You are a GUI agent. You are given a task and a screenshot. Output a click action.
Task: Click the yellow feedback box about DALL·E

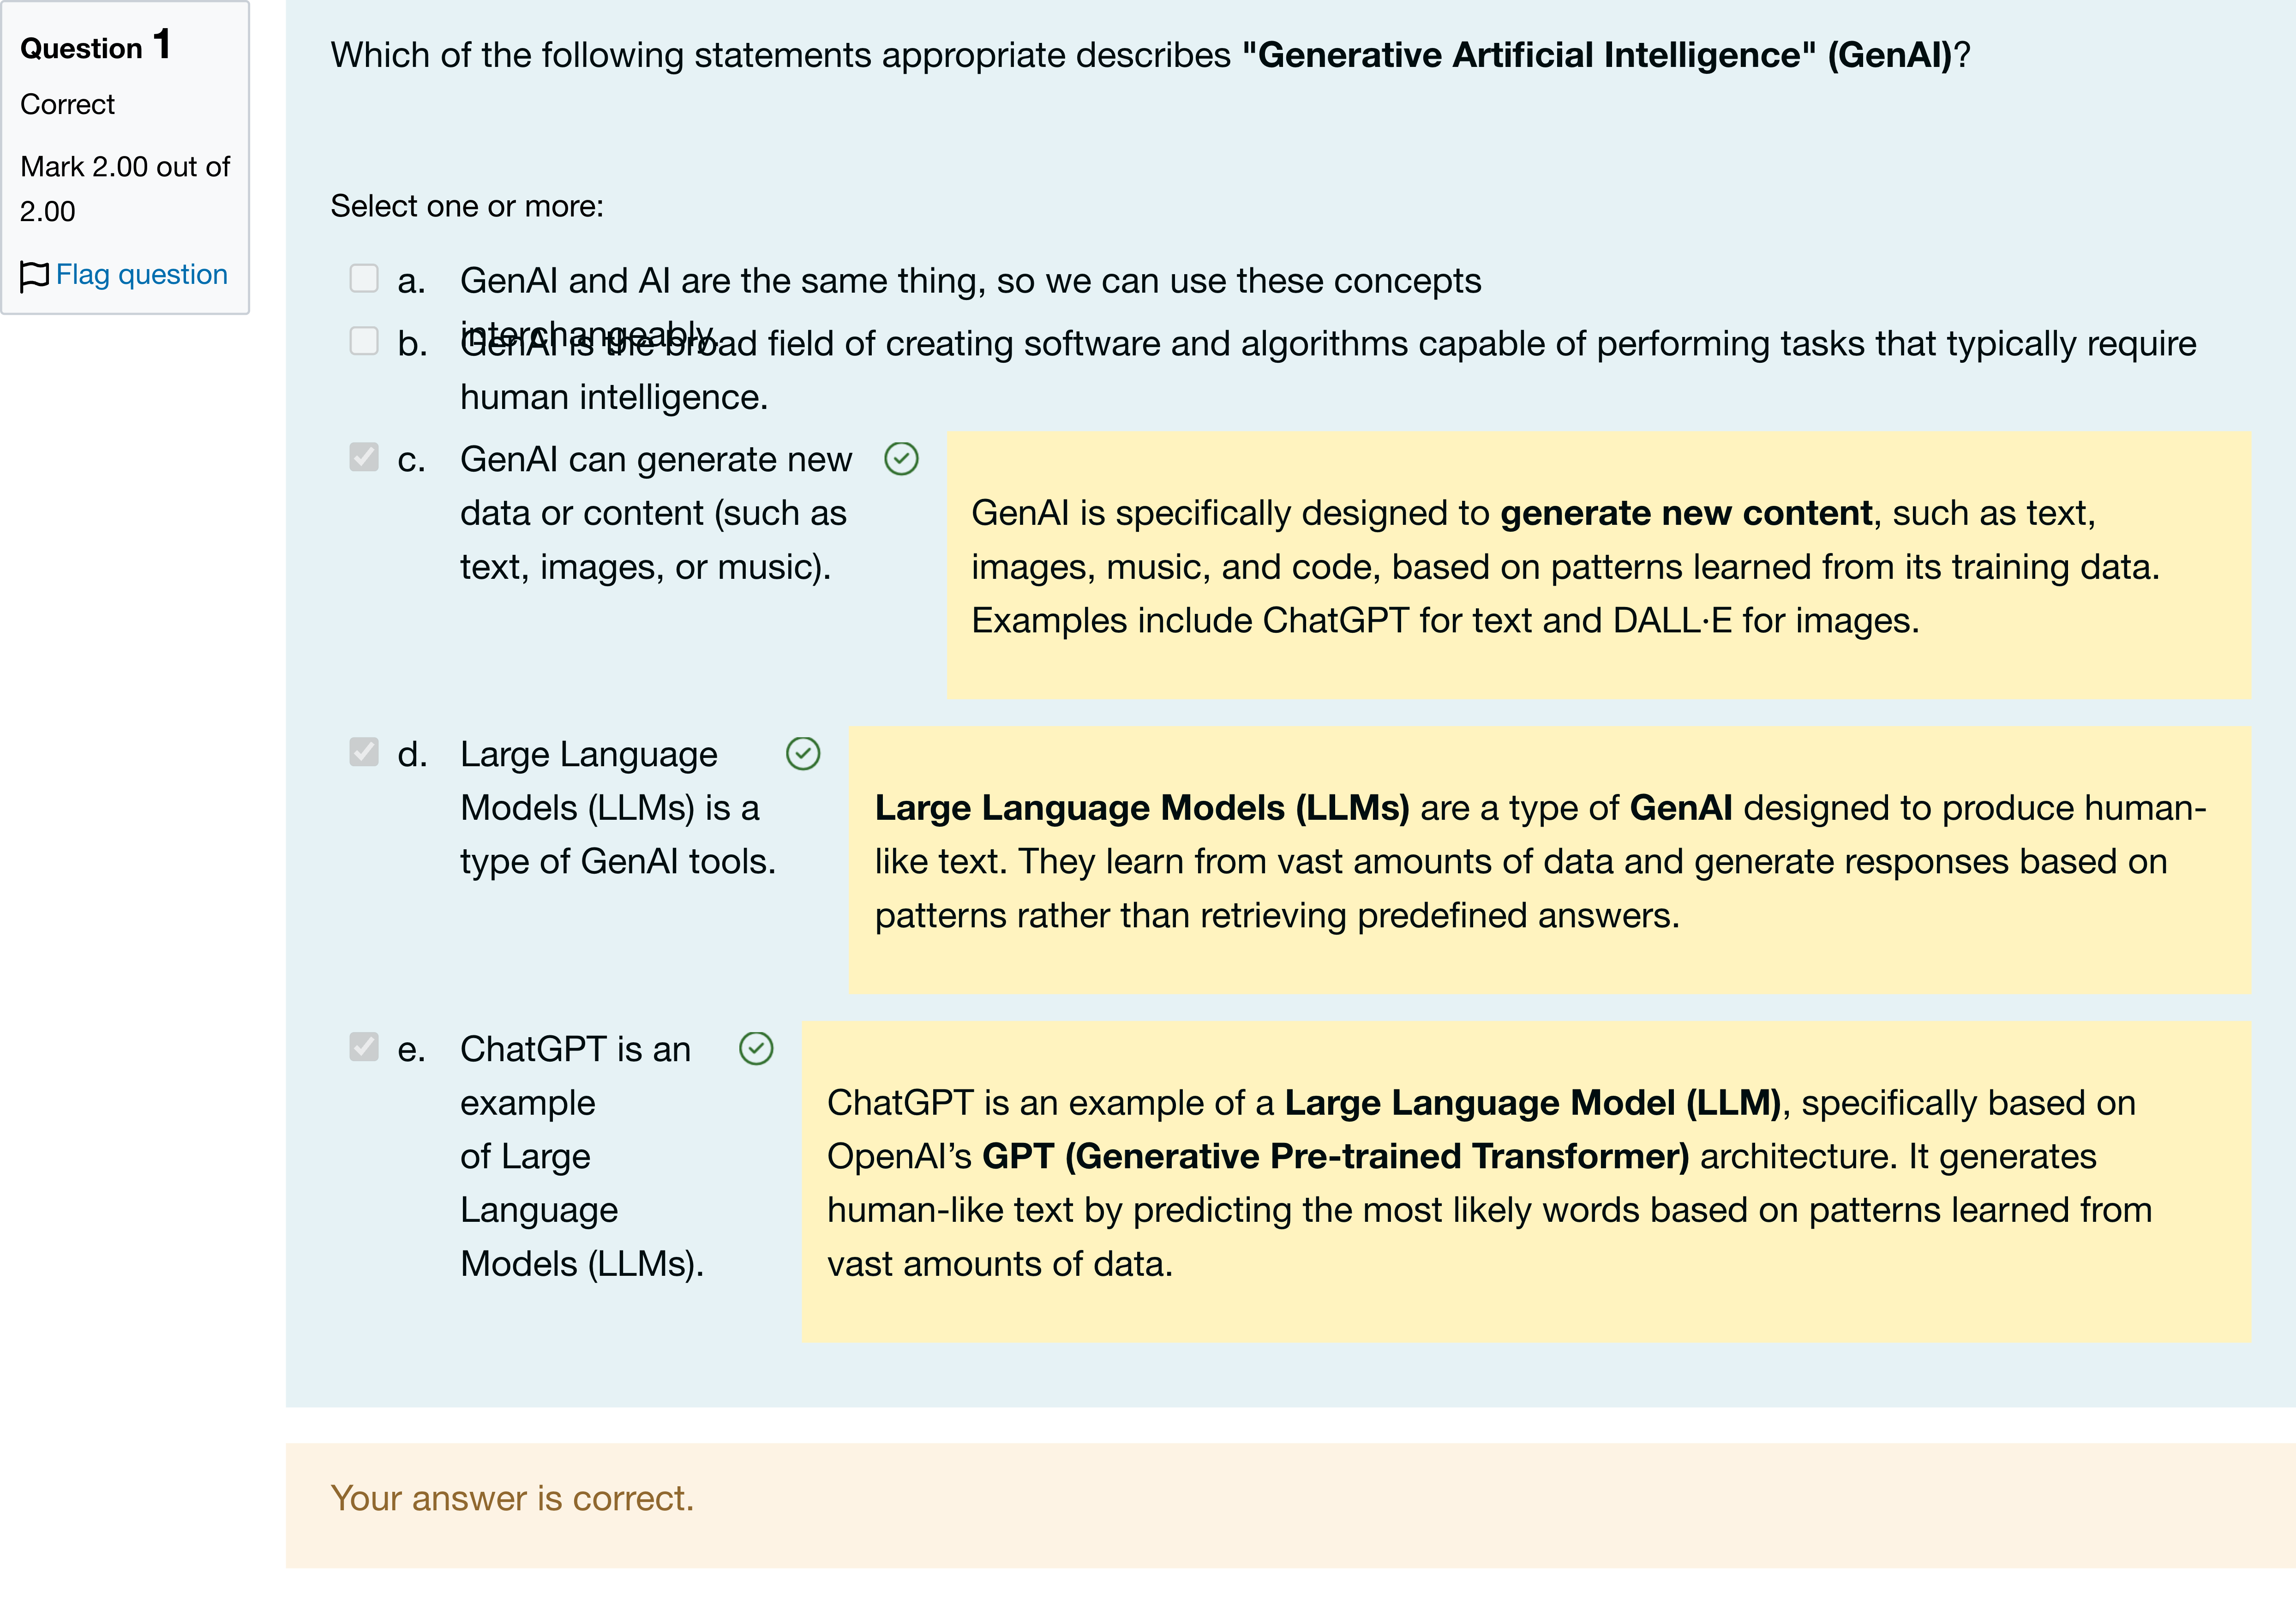pos(1599,566)
